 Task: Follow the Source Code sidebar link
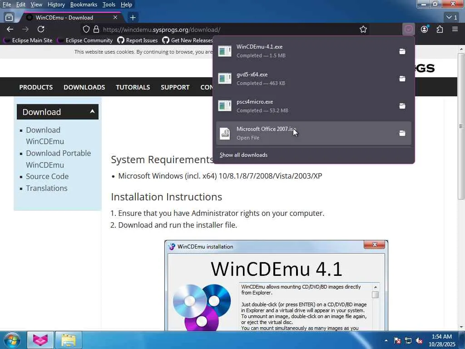(x=47, y=176)
